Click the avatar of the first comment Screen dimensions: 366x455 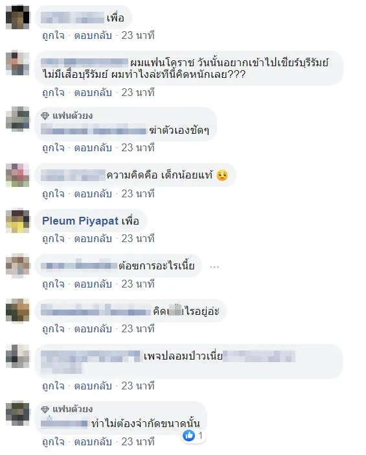17,17
